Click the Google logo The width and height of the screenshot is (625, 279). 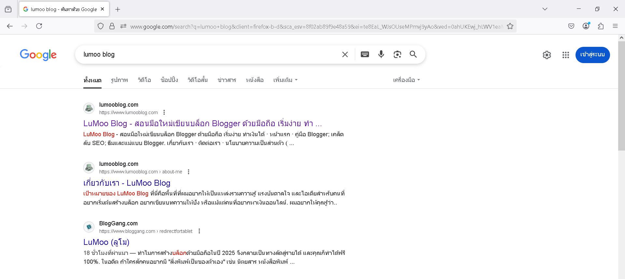(x=38, y=55)
